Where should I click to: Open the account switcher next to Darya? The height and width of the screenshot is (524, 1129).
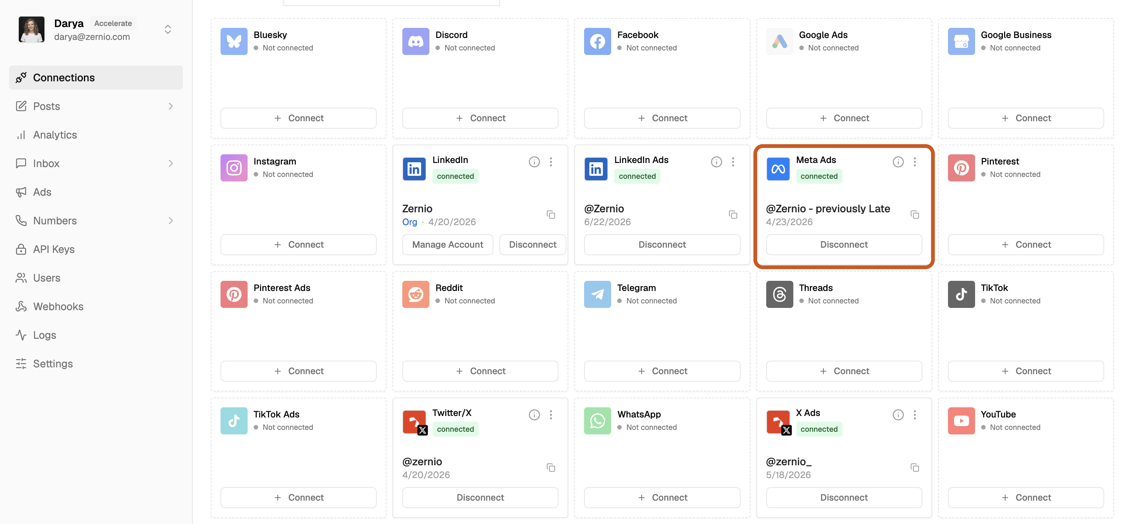click(x=167, y=29)
